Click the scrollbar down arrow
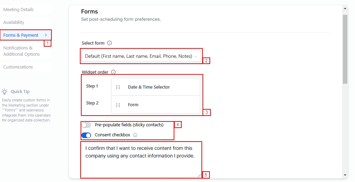This screenshot has height=182, width=355. [345, 175]
